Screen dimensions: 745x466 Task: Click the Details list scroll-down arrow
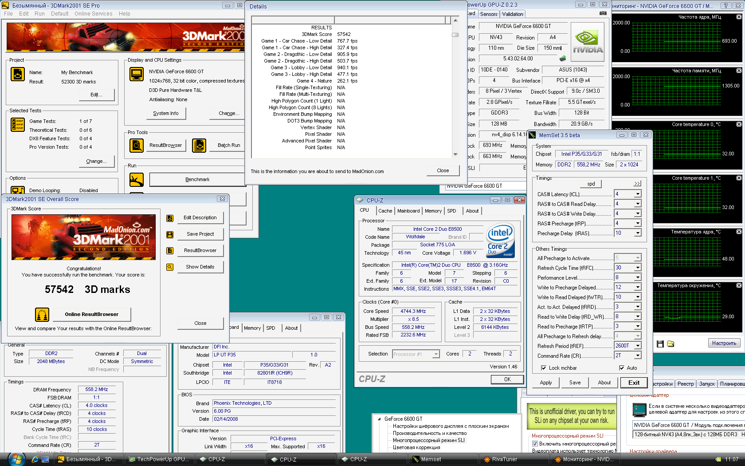tap(455, 154)
